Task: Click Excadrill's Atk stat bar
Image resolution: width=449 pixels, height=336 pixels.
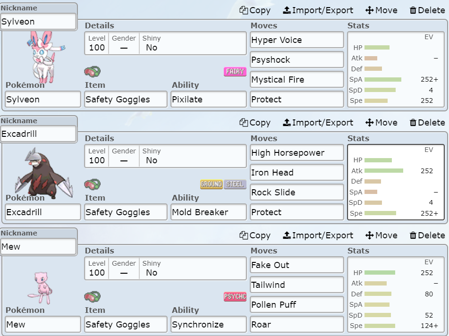Action: 384,171
